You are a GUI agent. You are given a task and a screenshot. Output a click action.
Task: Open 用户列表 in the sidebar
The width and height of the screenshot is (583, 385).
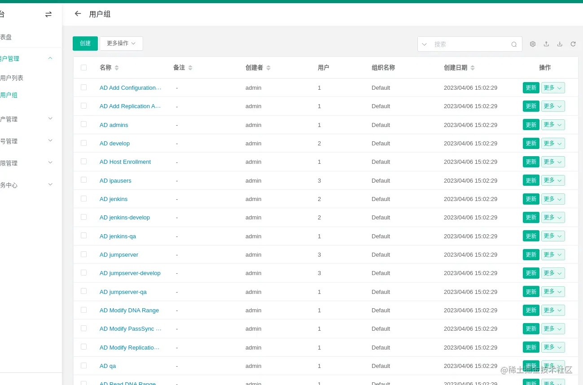point(12,78)
